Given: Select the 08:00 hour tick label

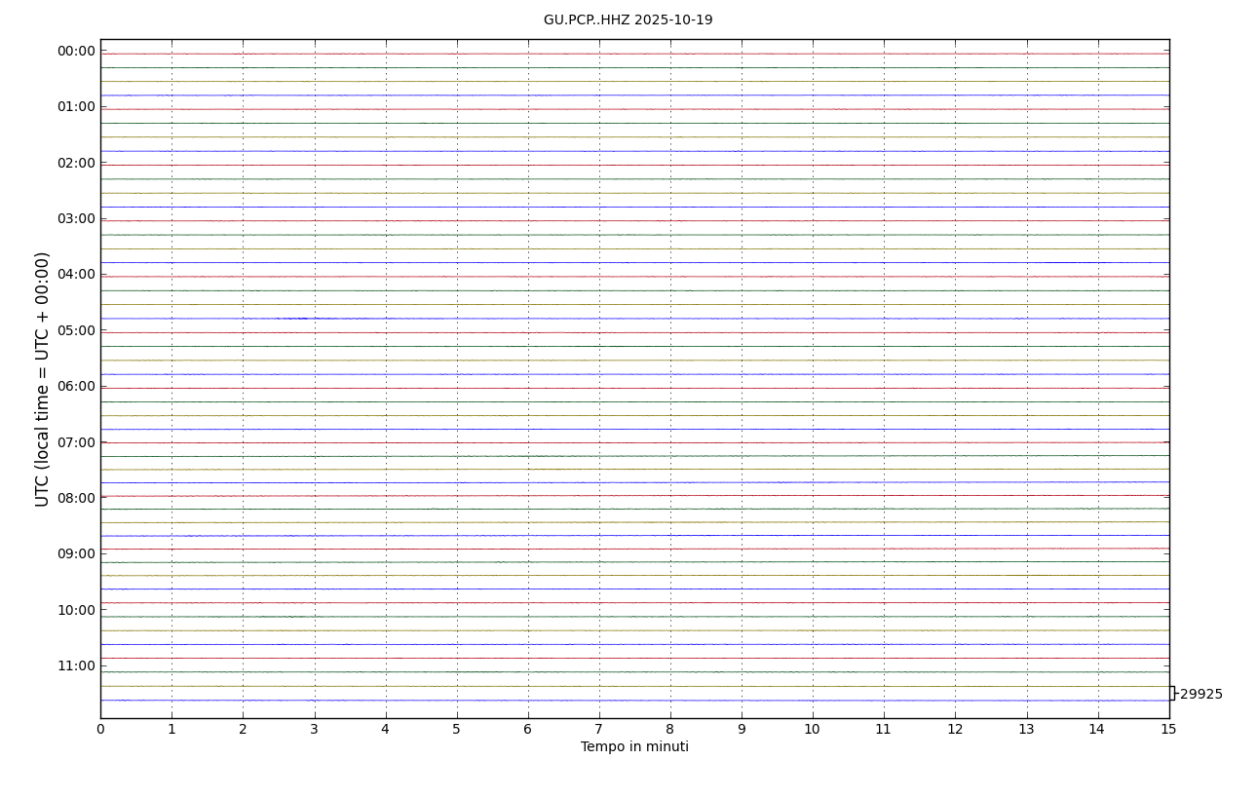Looking at the screenshot, I should pos(76,499).
